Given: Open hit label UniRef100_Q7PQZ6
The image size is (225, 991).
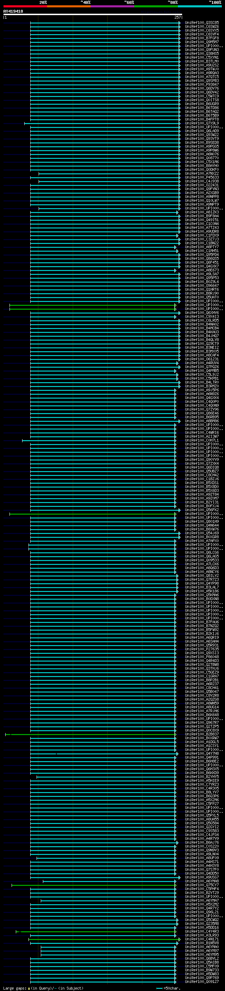Looking at the screenshot, I should (x=202, y=367).
